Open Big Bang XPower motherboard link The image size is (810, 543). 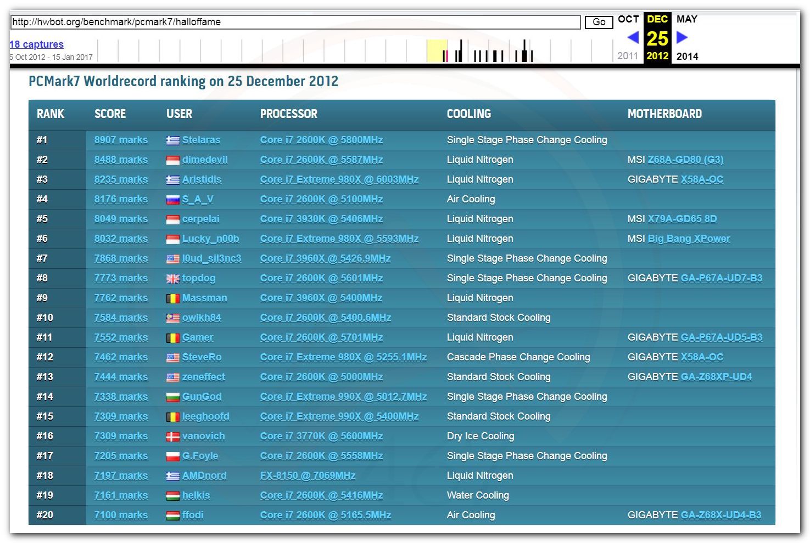click(689, 239)
